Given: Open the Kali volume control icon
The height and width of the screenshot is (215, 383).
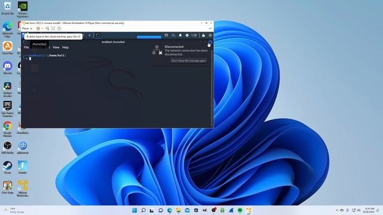Looking at the screenshot, I should 173,35.
